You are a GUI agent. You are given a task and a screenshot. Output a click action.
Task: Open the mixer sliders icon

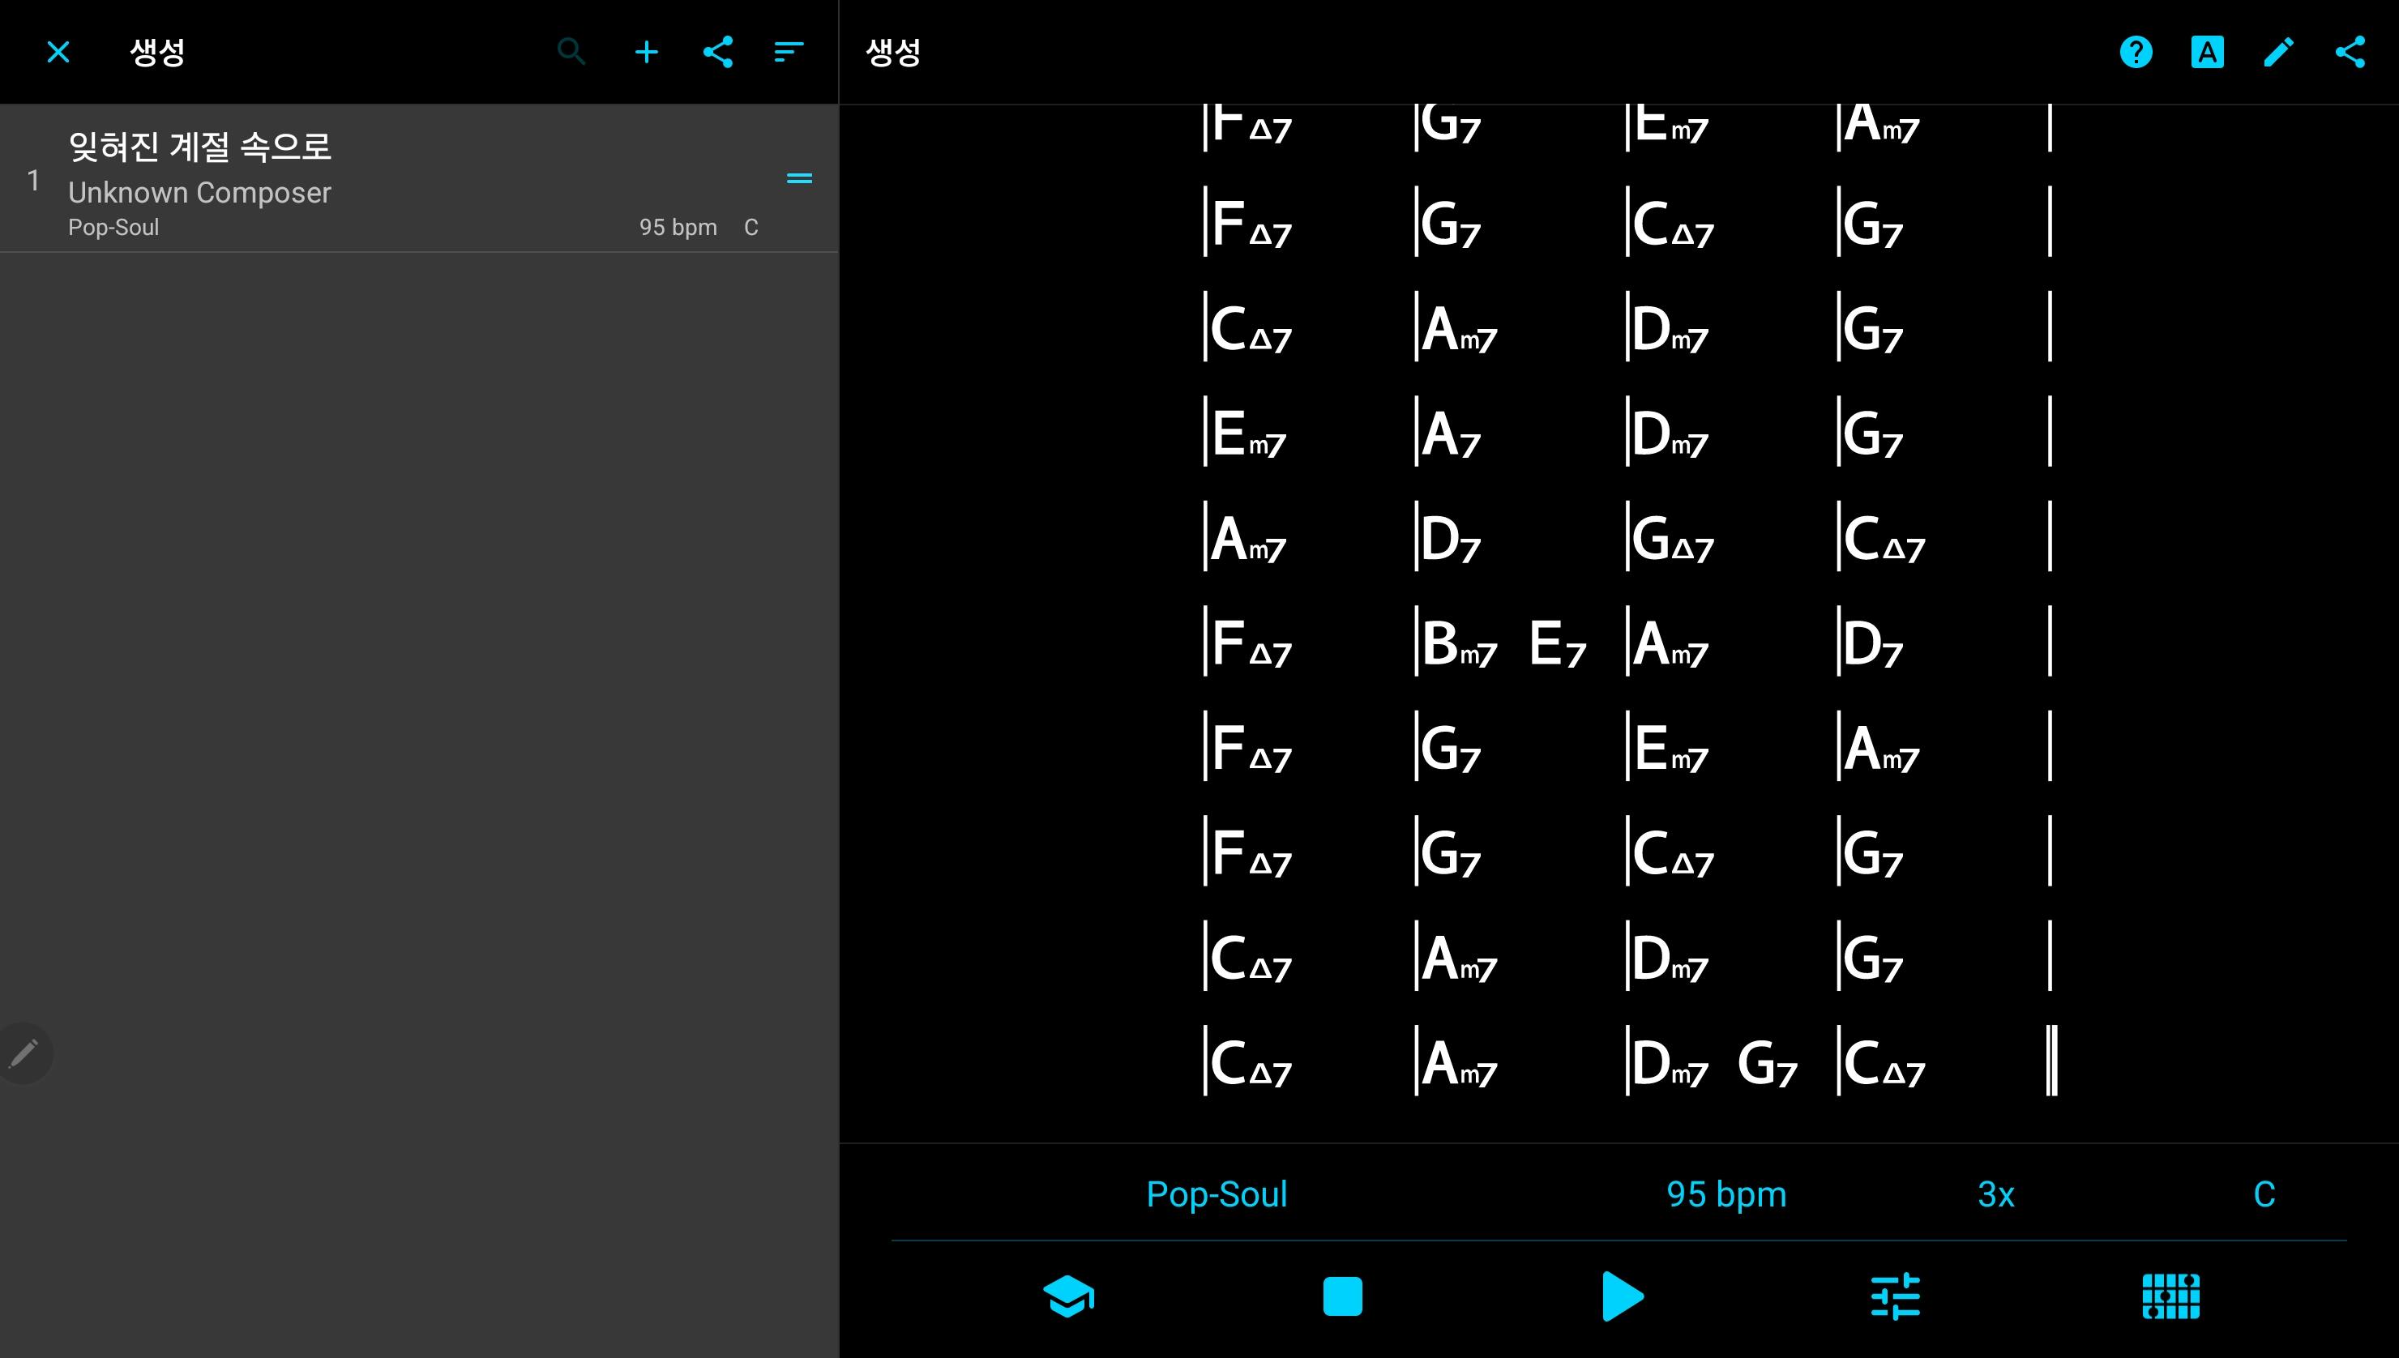point(1896,1296)
